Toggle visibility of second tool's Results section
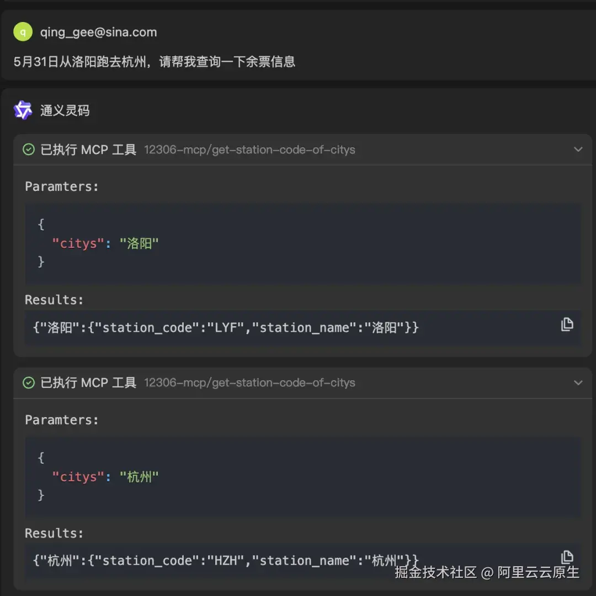The image size is (596, 596). (54, 533)
